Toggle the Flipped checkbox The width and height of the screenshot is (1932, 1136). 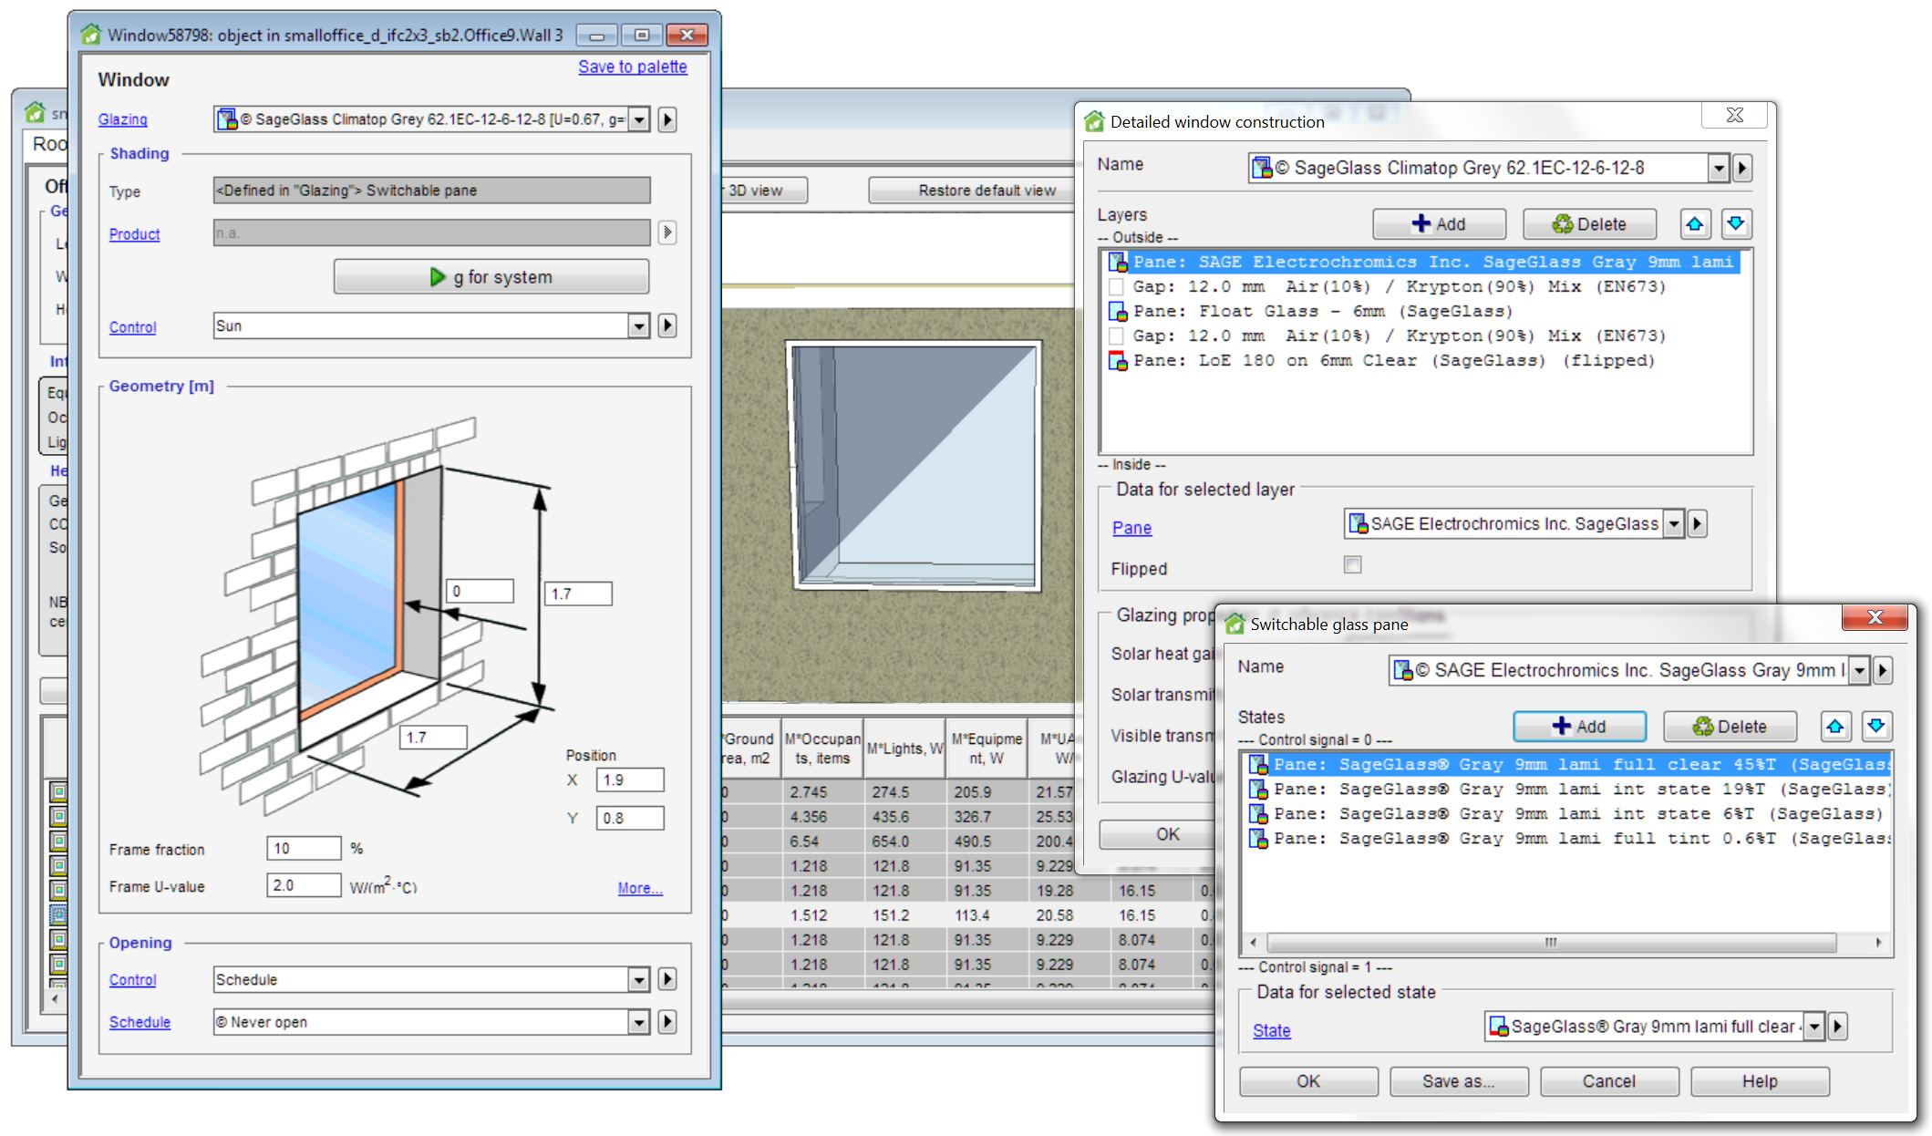point(1352,565)
